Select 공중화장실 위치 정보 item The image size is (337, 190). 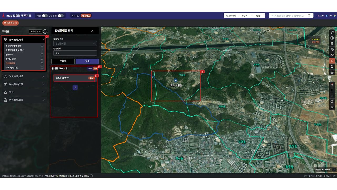[15, 50]
